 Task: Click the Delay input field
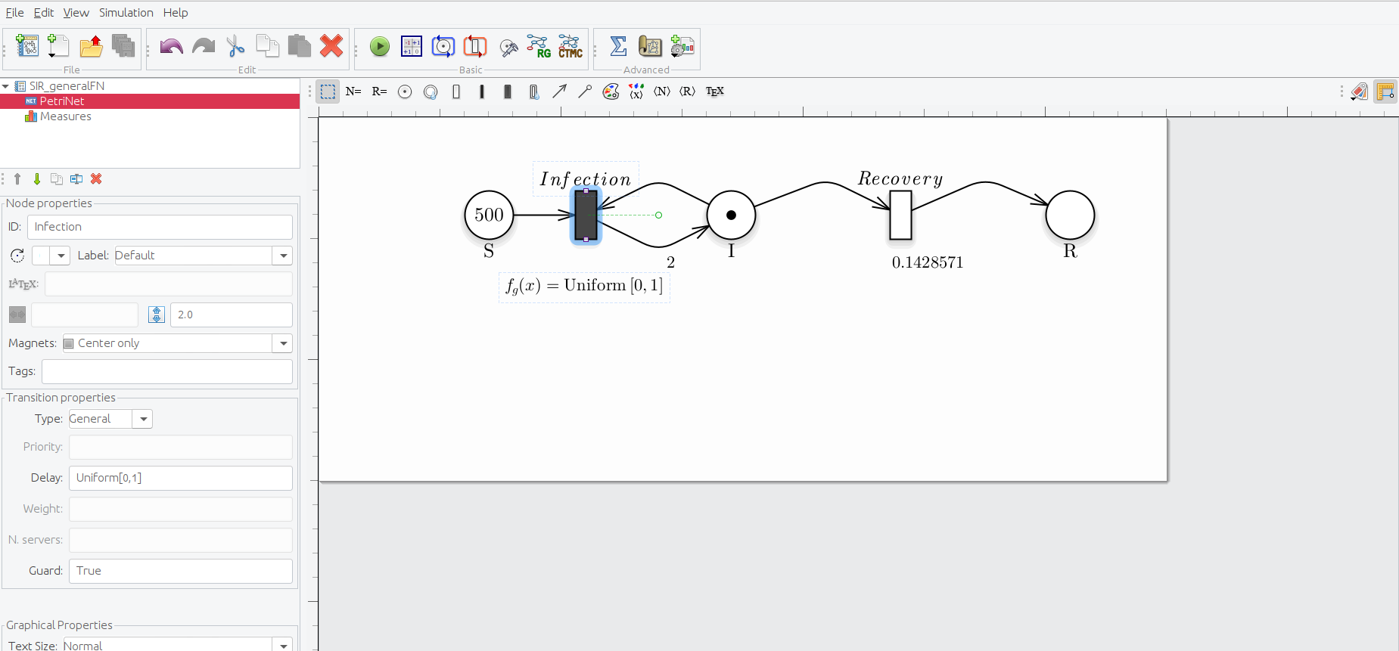click(180, 478)
